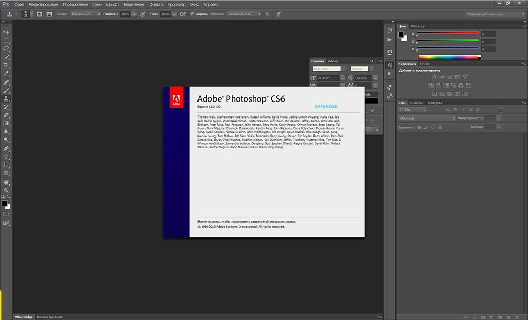Add a Brightness/Contrast adjustment (sun icon)
This screenshot has width=528, height=320.
point(434,77)
